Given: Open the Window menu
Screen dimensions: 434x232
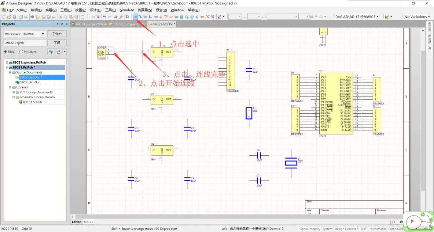Looking at the screenshot, I should (177, 10).
